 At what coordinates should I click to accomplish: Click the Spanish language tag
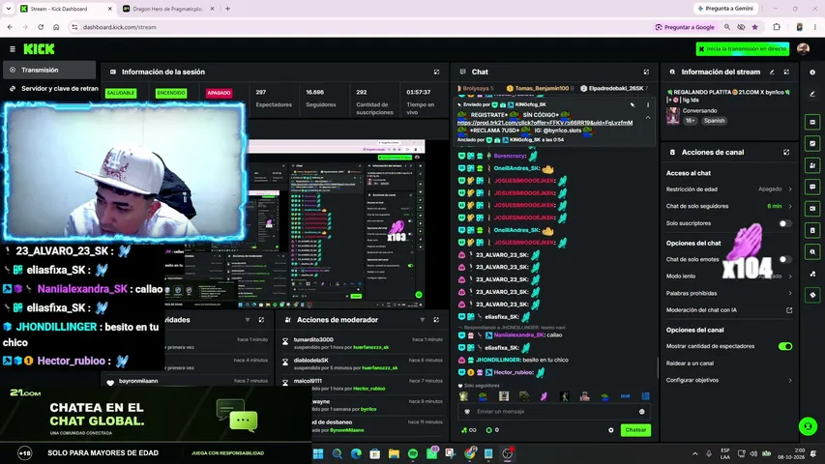[714, 121]
